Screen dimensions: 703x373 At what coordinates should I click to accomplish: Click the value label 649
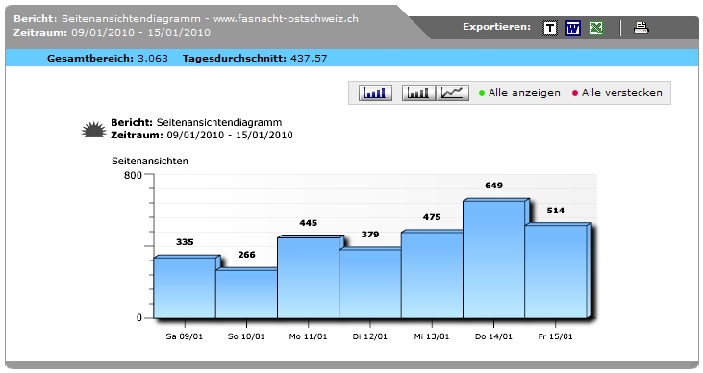click(493, 186)
